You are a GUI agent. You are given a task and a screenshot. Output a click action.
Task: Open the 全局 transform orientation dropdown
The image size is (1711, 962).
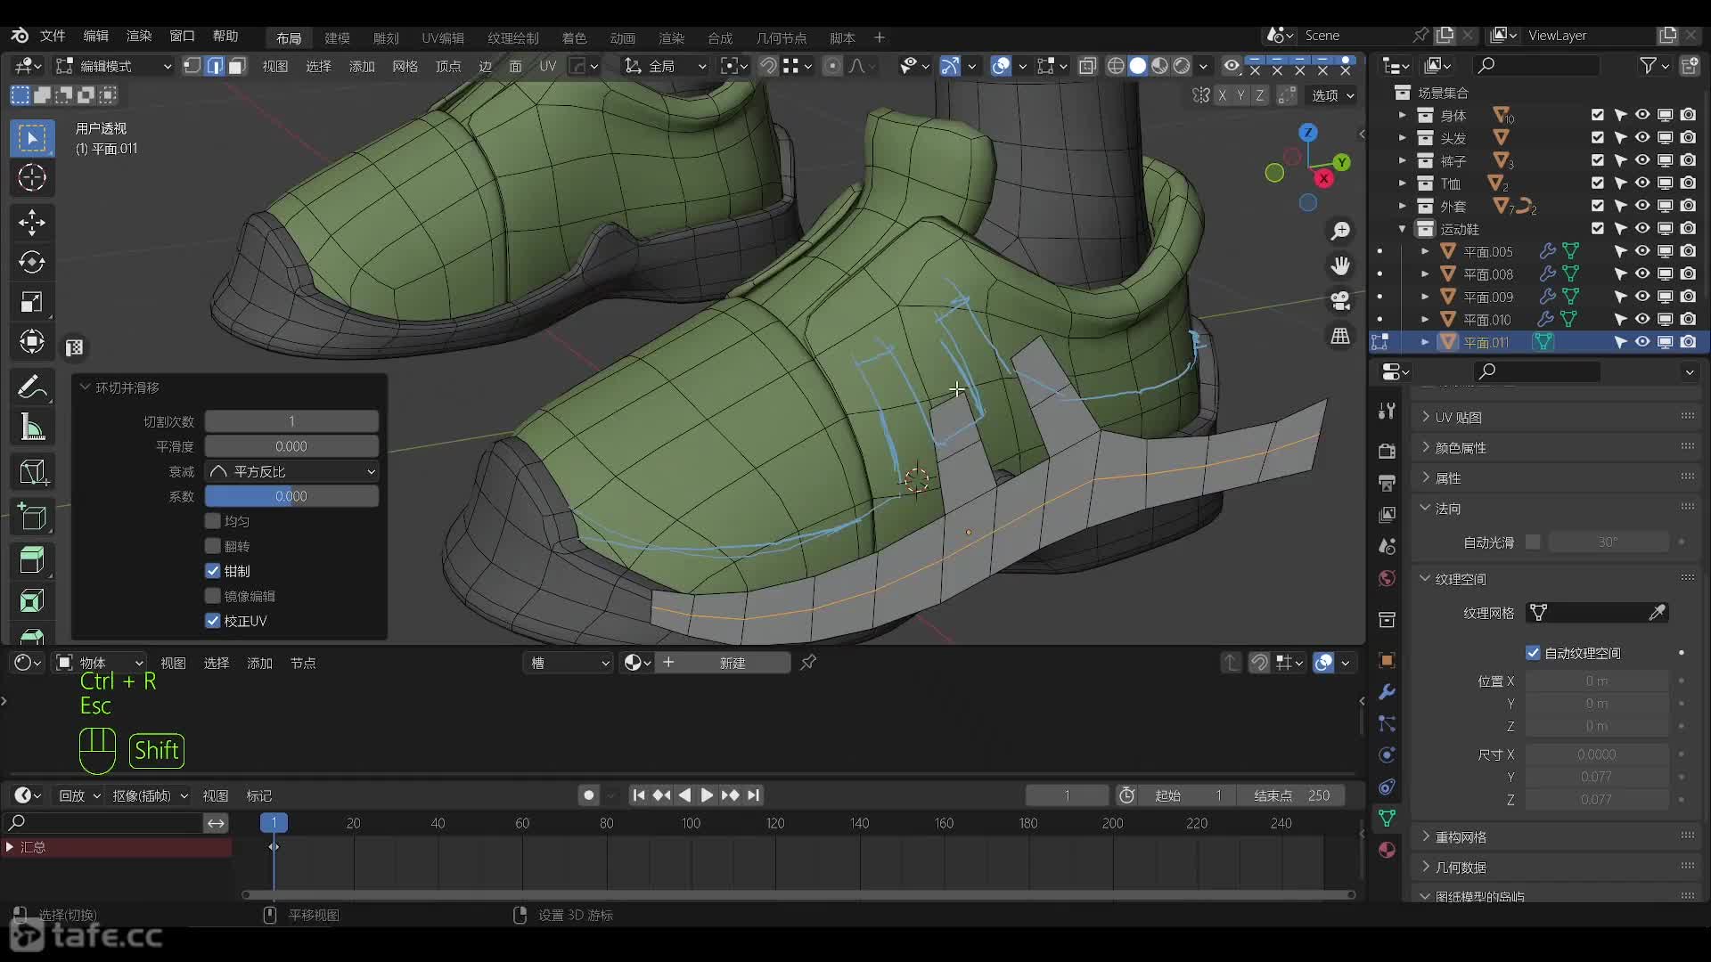(665, 66)
